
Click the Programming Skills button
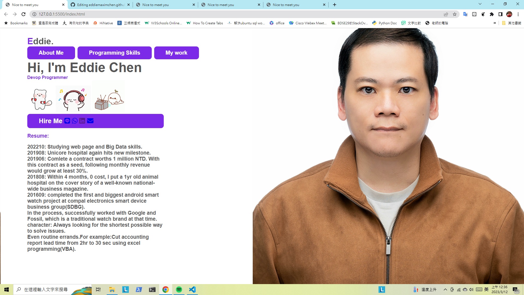pyautogui.click(x=114, y=53)
